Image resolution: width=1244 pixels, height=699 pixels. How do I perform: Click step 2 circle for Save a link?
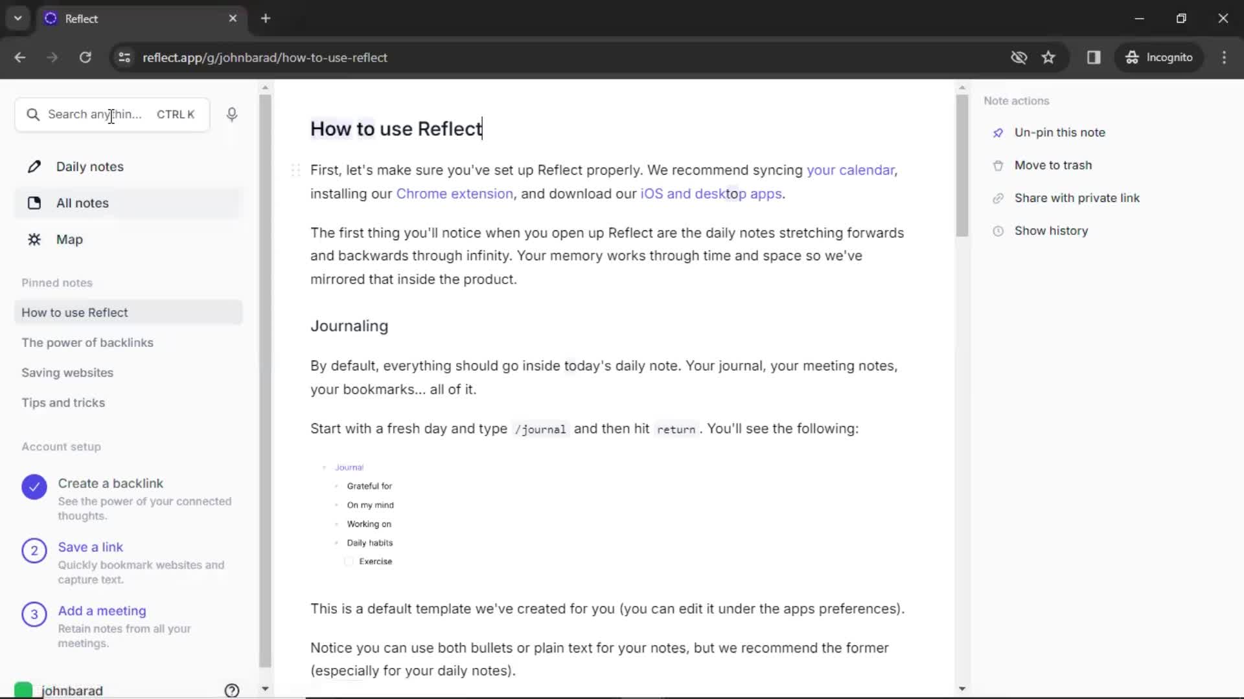pyautogui.click(x=34, y=551)
